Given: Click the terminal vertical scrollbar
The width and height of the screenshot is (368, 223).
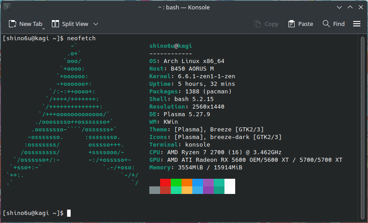Looking at the screenshot, I should [363, 128].
